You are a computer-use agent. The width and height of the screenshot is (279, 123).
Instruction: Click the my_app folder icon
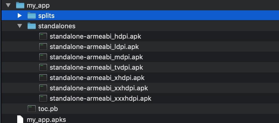20,5
